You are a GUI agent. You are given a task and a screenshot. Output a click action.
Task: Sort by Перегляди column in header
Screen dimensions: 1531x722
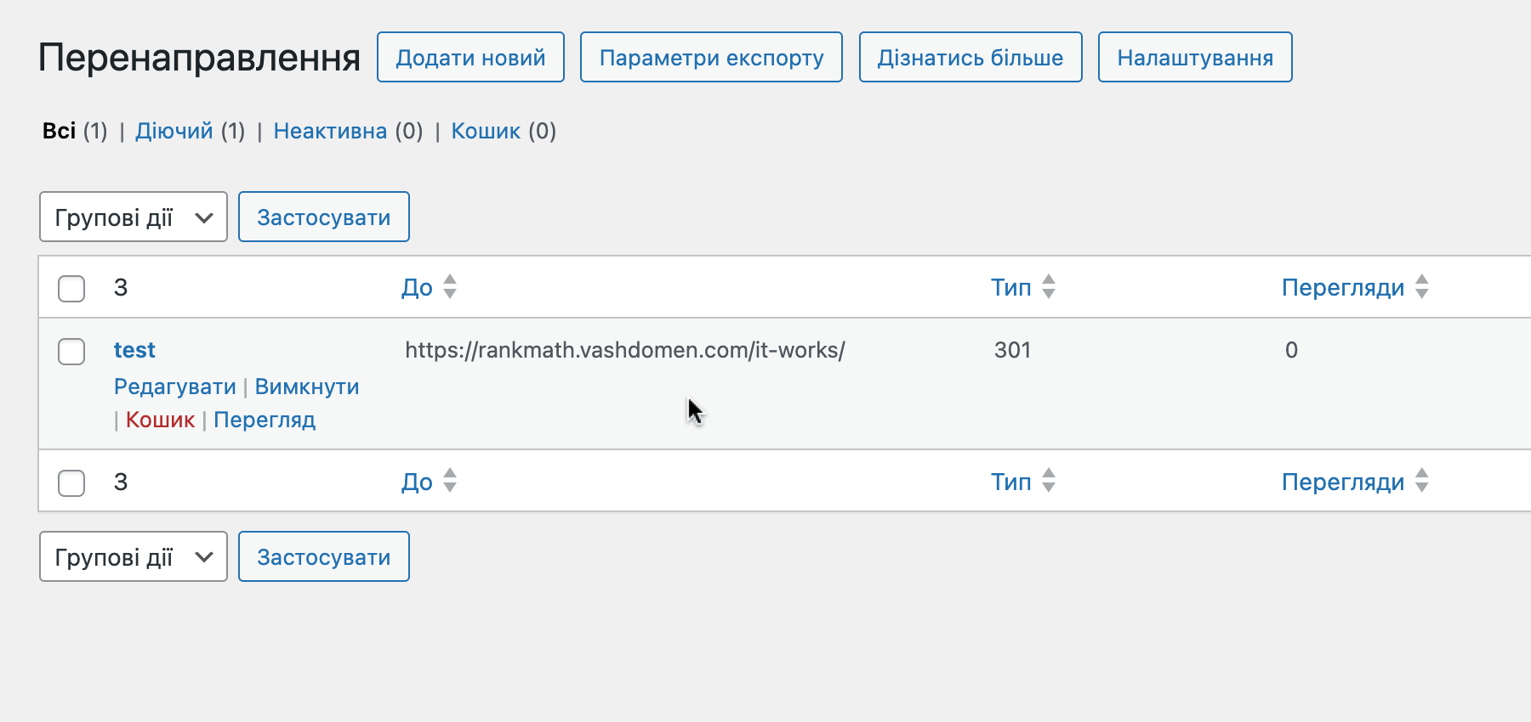point(1343,287)
